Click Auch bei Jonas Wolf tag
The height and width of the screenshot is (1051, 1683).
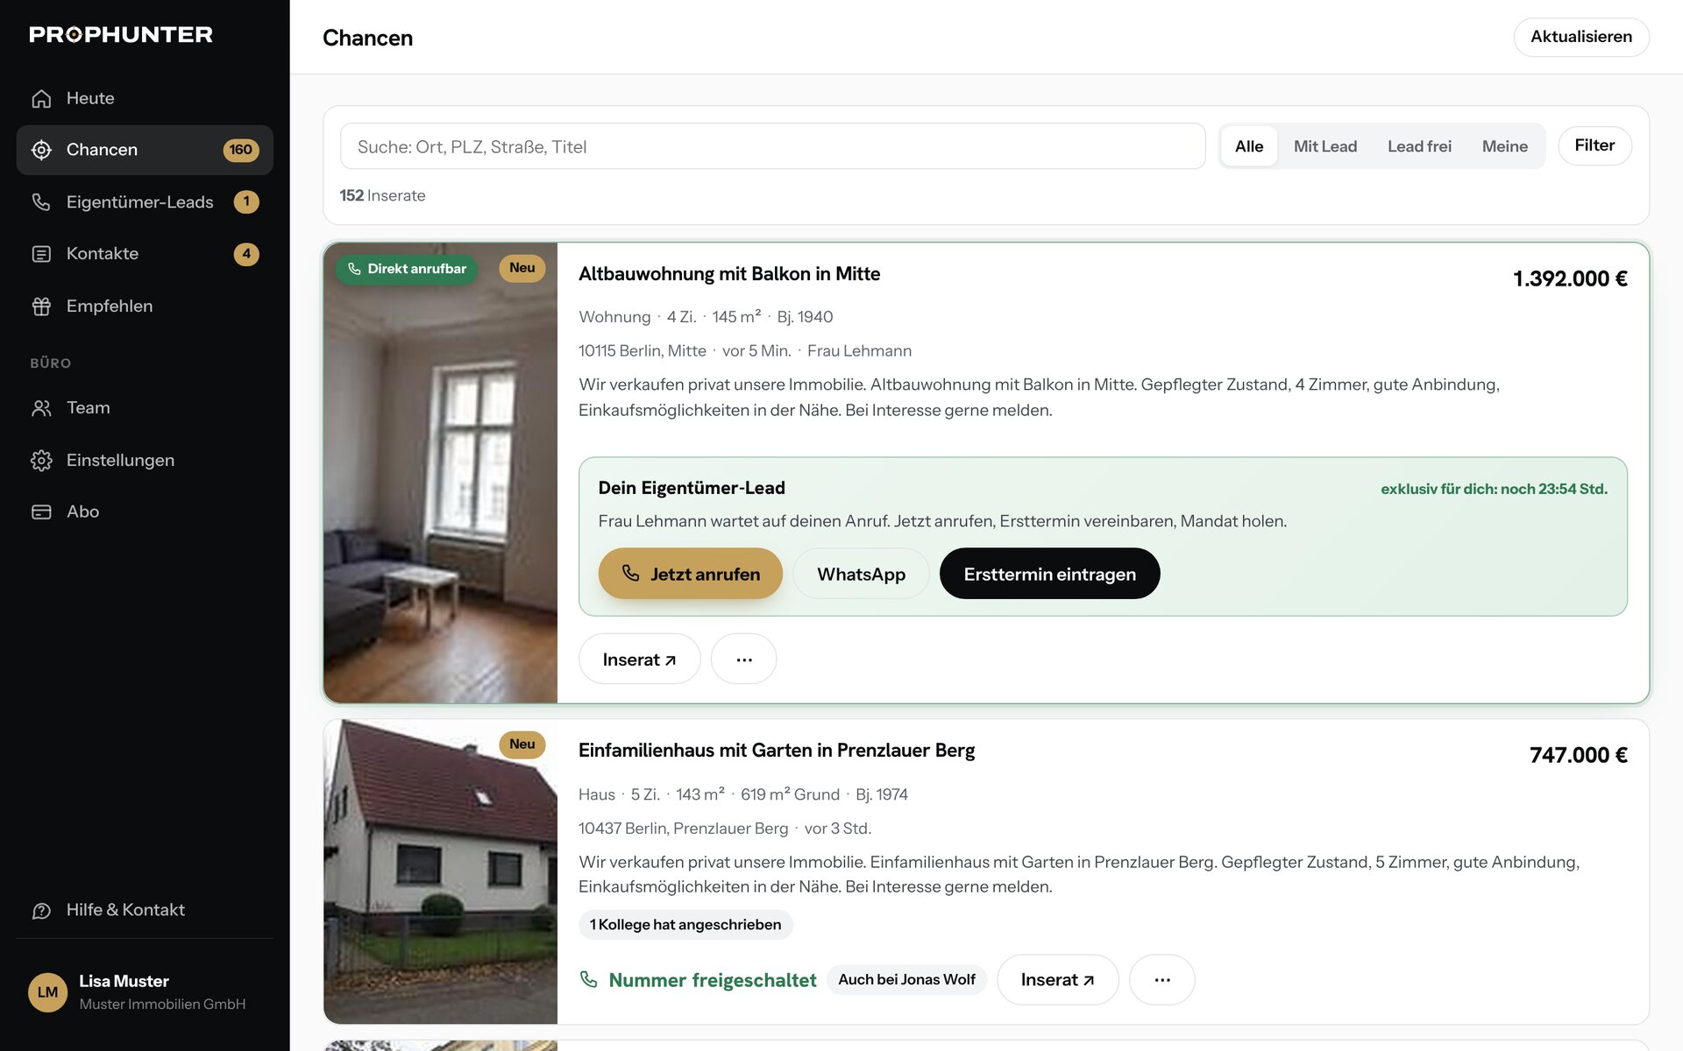click(906, 979)
